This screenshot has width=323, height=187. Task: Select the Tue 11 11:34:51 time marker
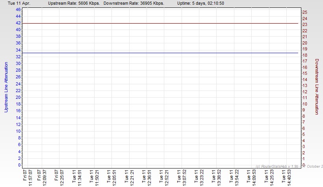click(x=77, y=176)
